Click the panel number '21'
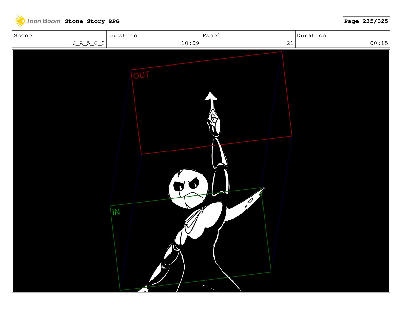 [x=290, y=43]
